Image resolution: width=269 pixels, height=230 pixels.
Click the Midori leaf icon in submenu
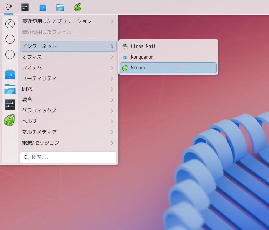tap(125, 68)
